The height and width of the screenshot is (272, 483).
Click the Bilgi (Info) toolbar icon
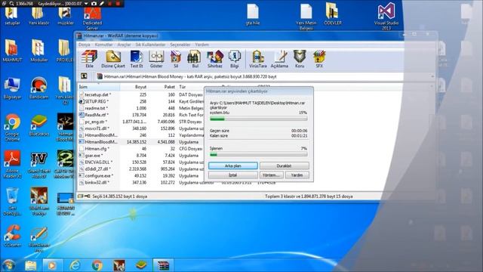235,59
